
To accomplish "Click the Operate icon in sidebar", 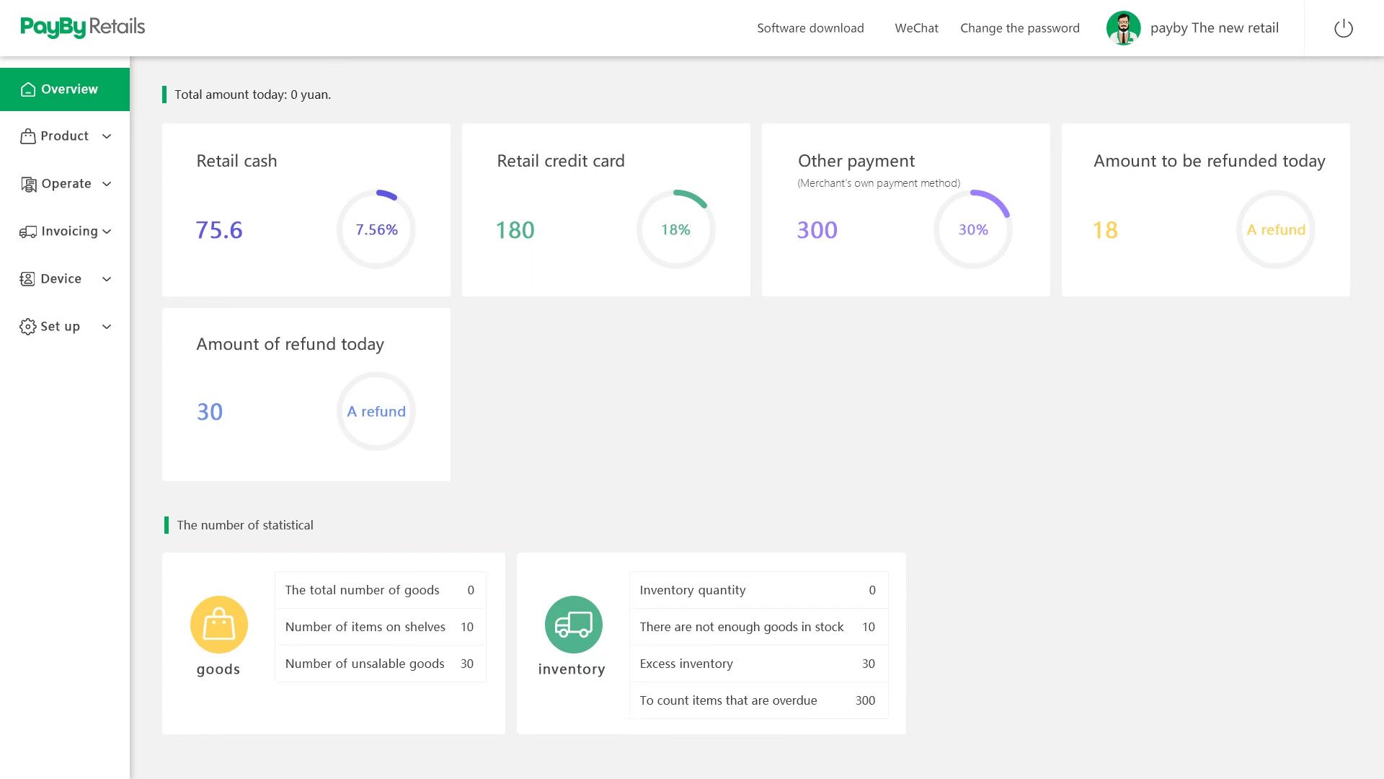I will click(28, 184).
